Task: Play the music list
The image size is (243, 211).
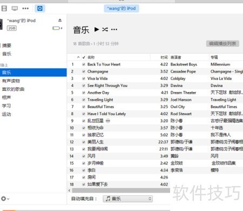Action: point(97,29)
